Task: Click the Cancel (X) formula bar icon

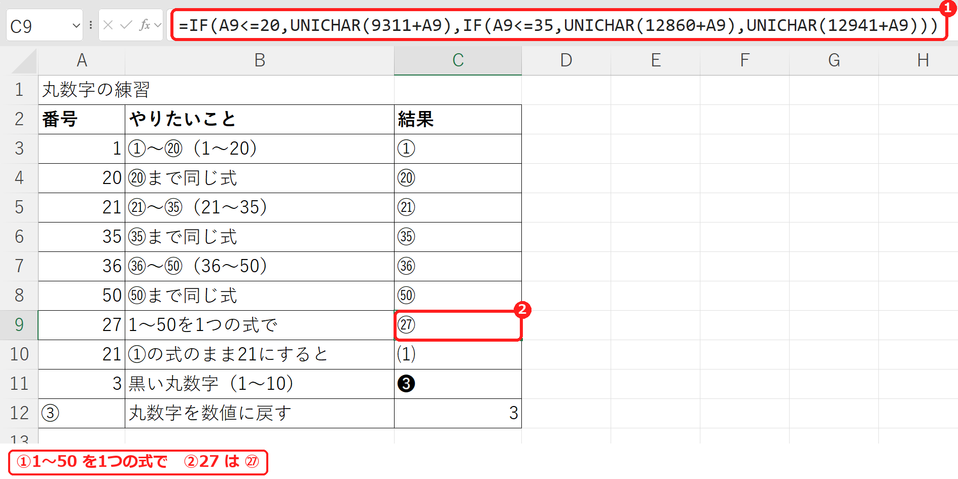Action: (x=108, y=25)
